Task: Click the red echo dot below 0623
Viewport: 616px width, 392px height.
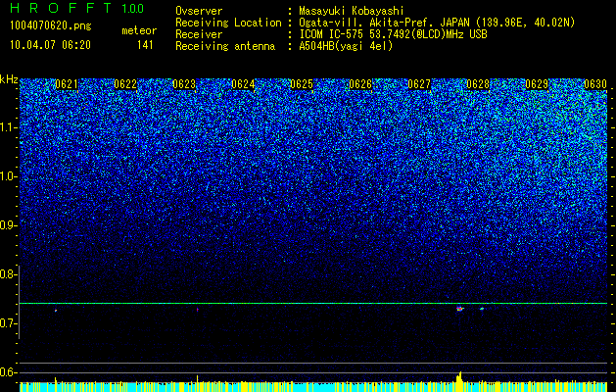Action: 198,310
